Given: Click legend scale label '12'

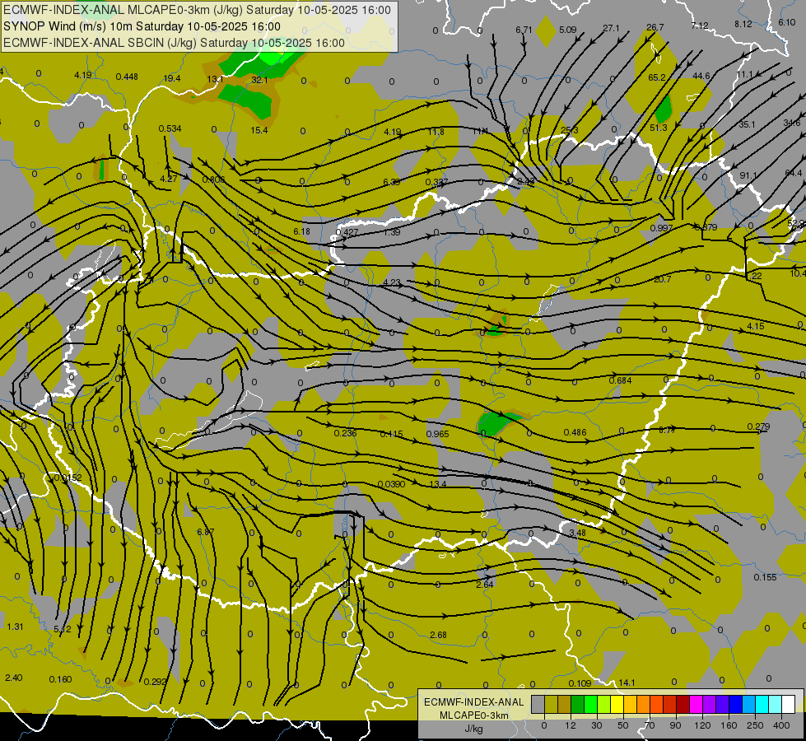Looking at the screenshot, I should click(x=570, y=725).
